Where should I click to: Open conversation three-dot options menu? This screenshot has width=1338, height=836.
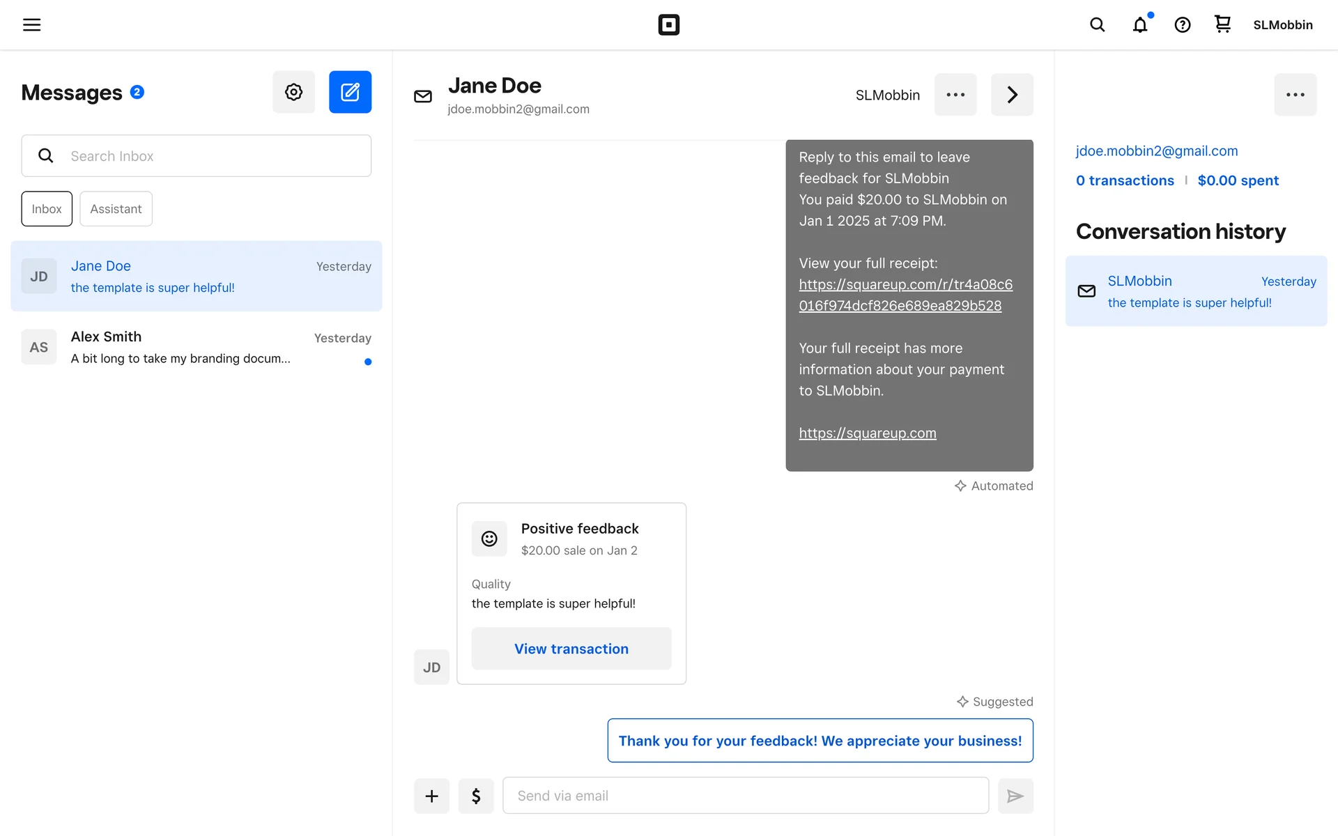[x=955, y=95]
